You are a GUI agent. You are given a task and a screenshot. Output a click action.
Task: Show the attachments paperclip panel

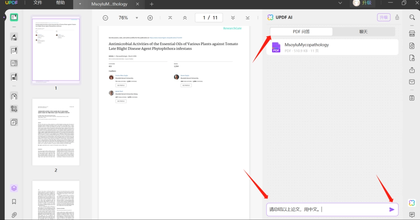pyautogui.click(x=14, y=215)
